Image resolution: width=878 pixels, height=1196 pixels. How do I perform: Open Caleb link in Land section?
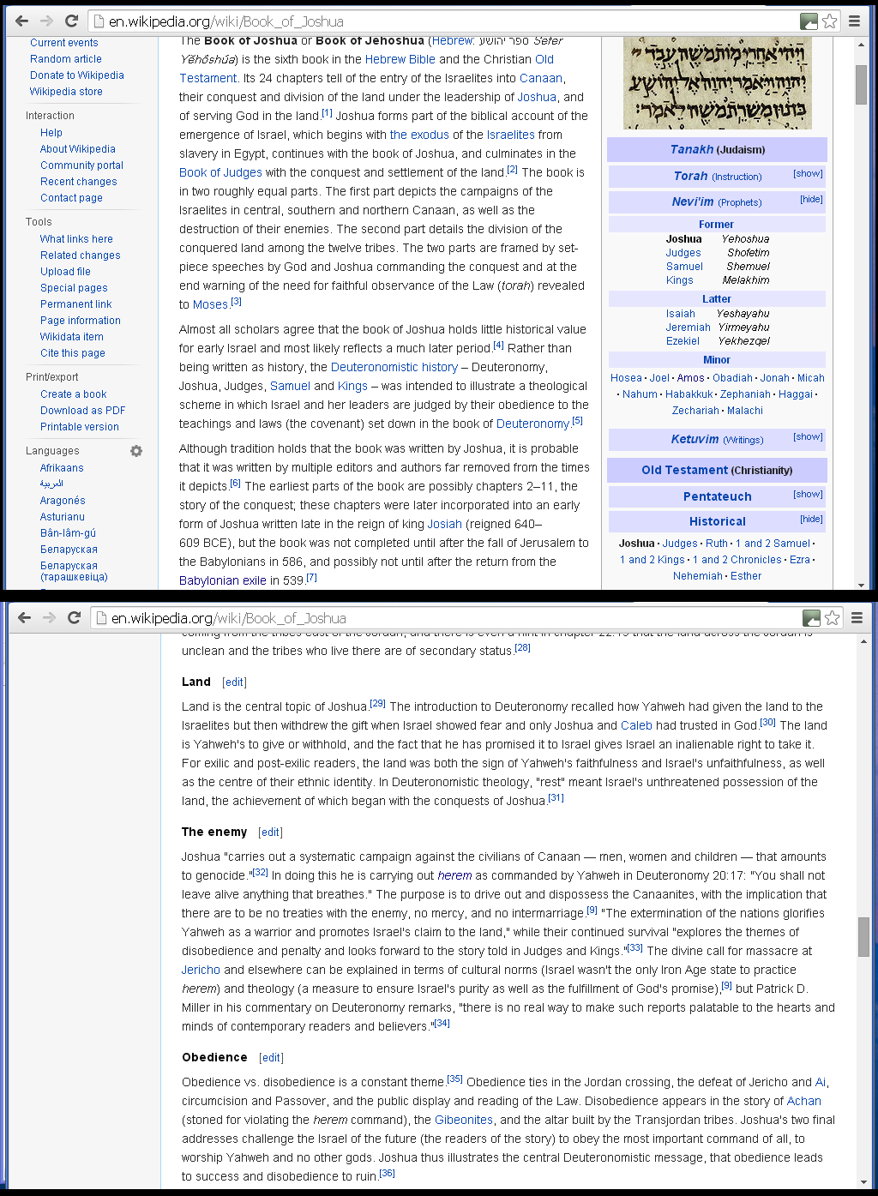click(x=636, y=725)
